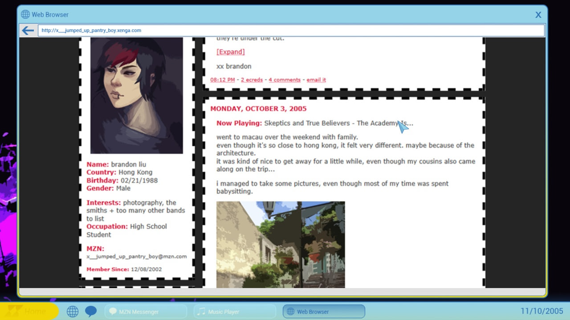
Task: Click the xenga.com URL address bar
Action: (x=289, y=30)
